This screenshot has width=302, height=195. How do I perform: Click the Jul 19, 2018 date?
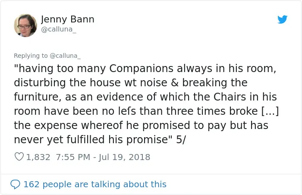(x=124, y=157)
